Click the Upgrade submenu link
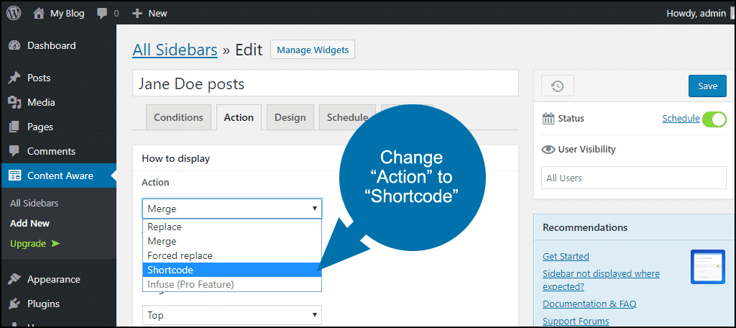736x328 pixels. pyautogui.click(x=28, y=243)
